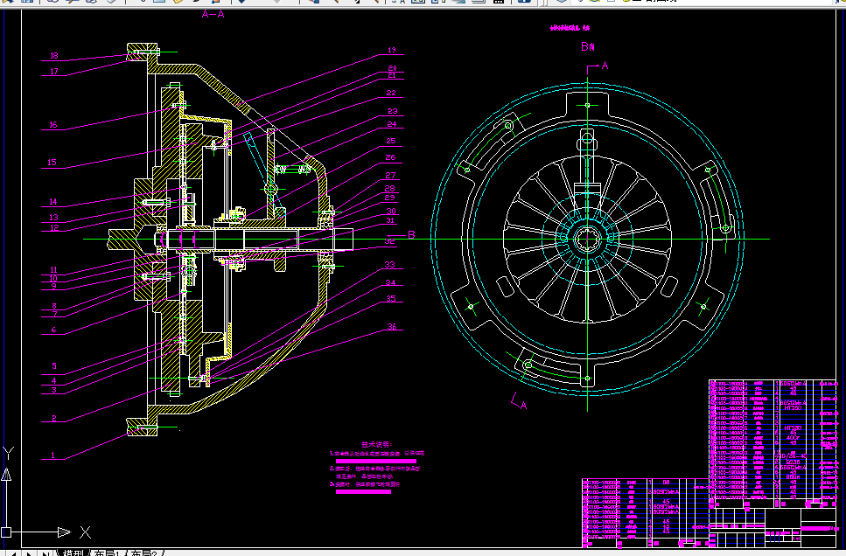Click part balloon number 35
The height and width of the screenshot is (556, 846).
(x=391, y=298)
